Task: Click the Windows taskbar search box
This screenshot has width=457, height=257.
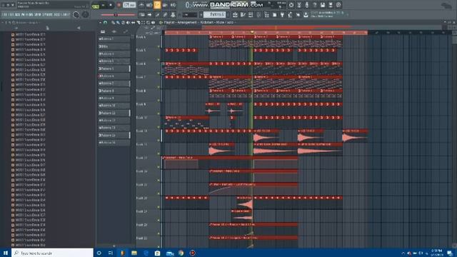Action: [52, 253]
